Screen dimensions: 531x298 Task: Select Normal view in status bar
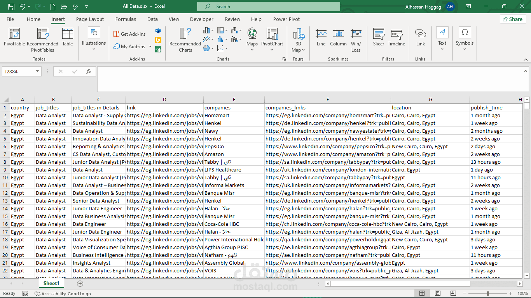[422, 293]
